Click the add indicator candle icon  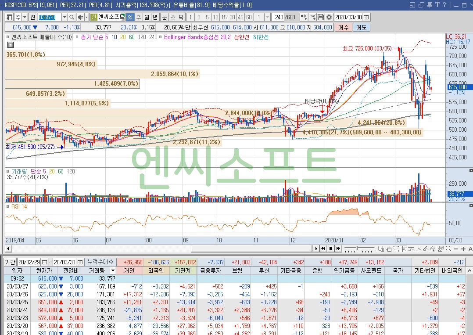point(304,17)
